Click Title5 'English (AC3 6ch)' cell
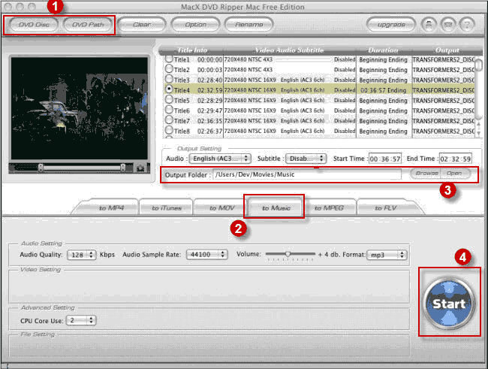Viewport: 488px width, 369px height. pyautogui.click(x=303, y=101)
